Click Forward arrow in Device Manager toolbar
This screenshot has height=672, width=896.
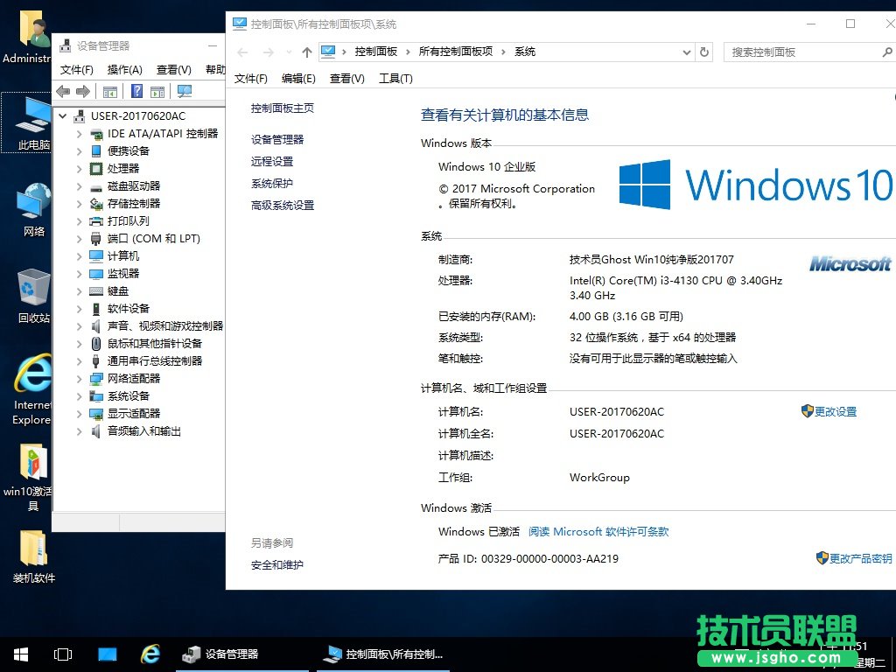click(83, 91)
